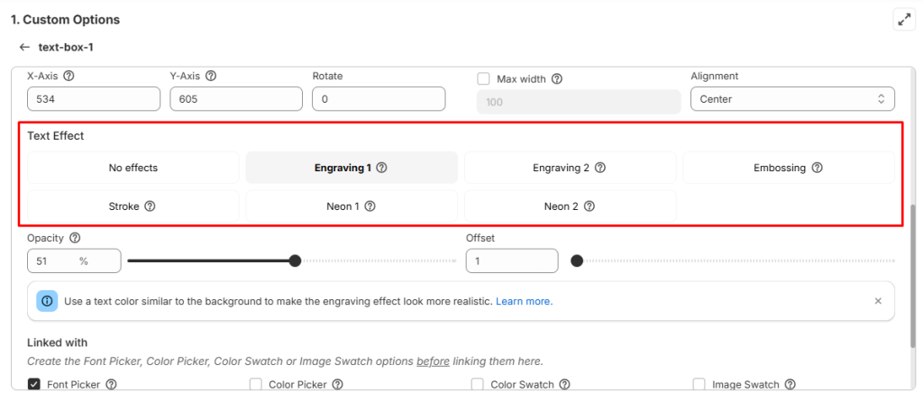The width and height of the screenshot is (923, 402).
Task: Click the back arrow beside text-box-1
Action: click(24, 47)
